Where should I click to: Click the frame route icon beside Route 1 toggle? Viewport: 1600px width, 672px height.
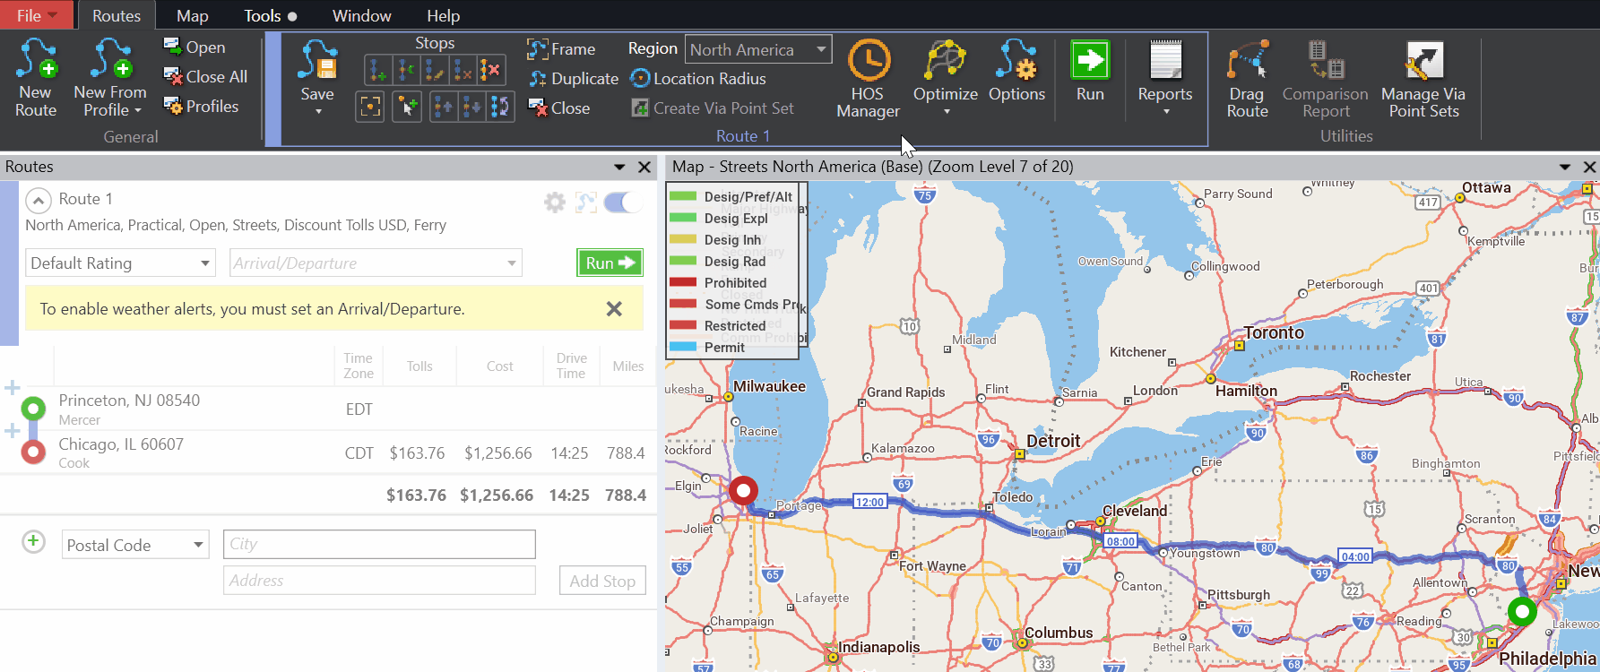586,202
